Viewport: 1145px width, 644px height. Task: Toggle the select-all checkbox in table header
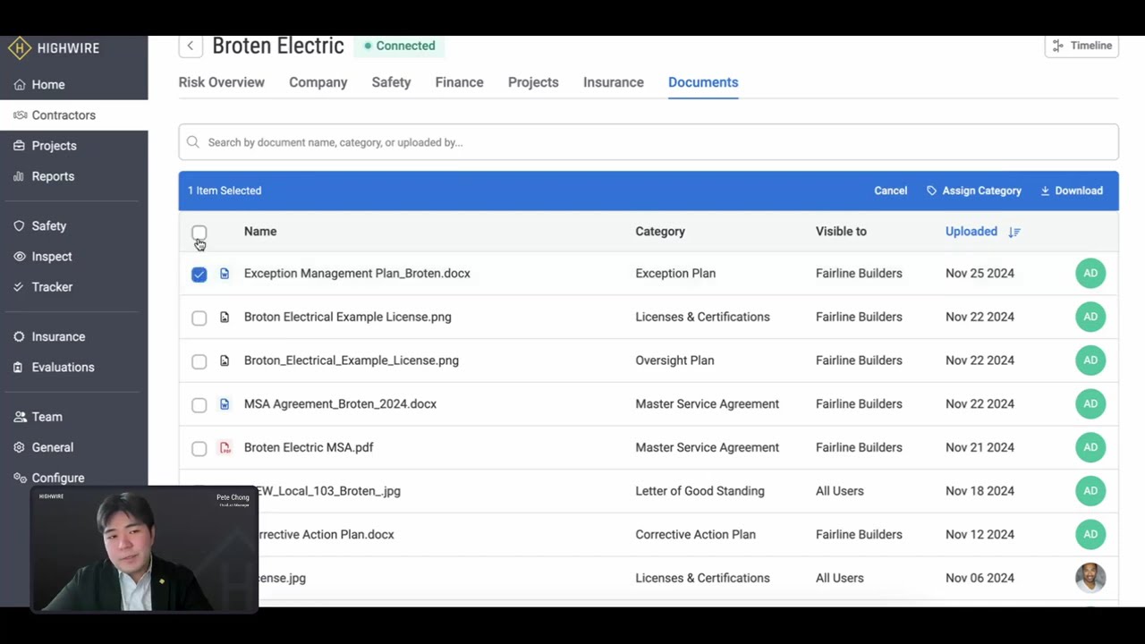point(199,233)
